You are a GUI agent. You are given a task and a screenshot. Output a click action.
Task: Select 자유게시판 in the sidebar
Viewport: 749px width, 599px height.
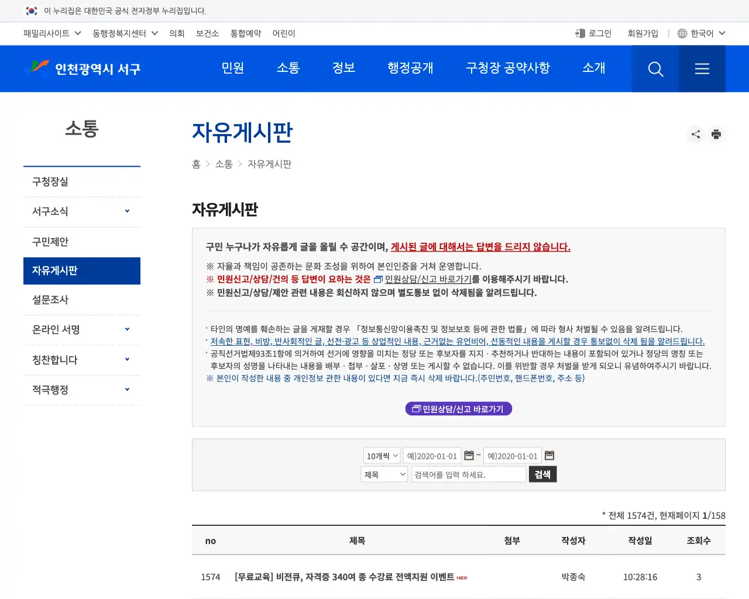tap(82, 271)
